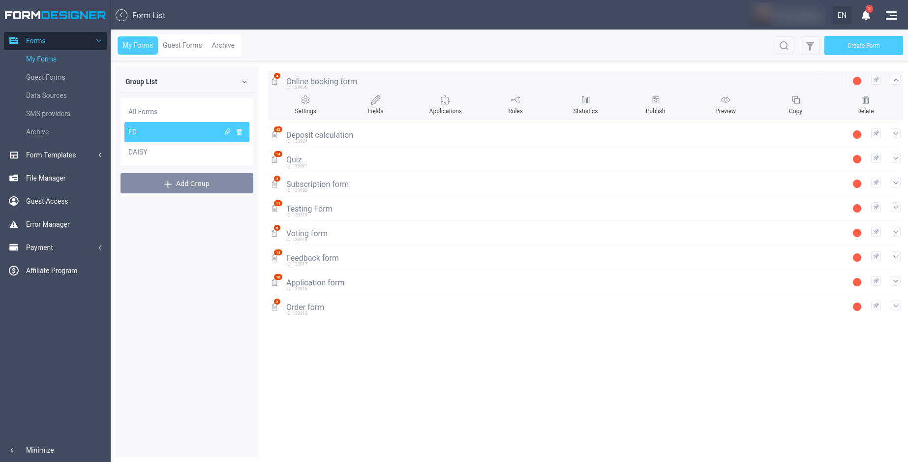Pin the Quiz form

click(876, 158)
